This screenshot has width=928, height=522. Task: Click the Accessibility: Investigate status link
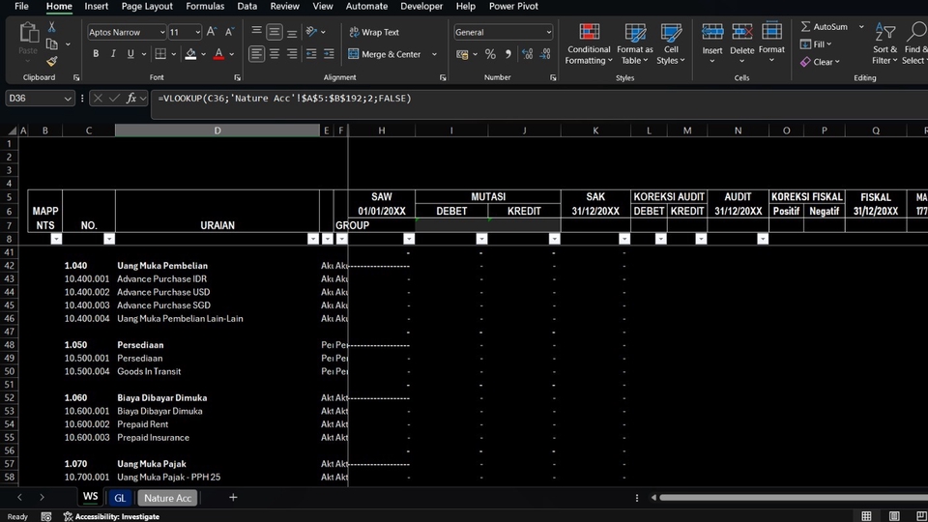(x=117, y=516)
